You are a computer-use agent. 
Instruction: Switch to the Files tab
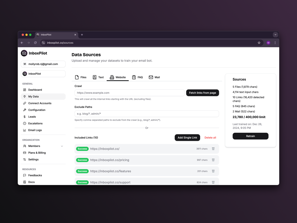(81, 77)
